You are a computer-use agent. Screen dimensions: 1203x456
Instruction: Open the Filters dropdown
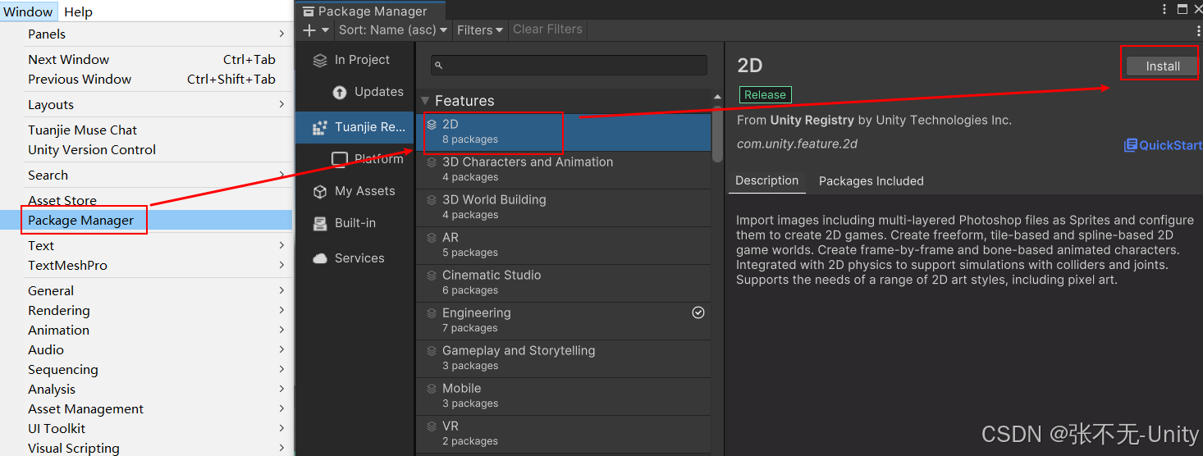480,30
